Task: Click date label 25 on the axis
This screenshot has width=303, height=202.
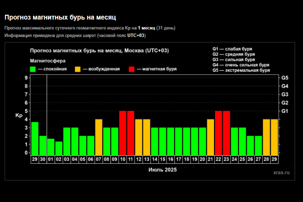Action: point(242,160)
